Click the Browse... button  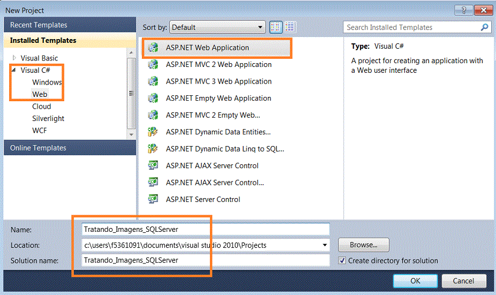pyautogui.click(x=364, y=245)
